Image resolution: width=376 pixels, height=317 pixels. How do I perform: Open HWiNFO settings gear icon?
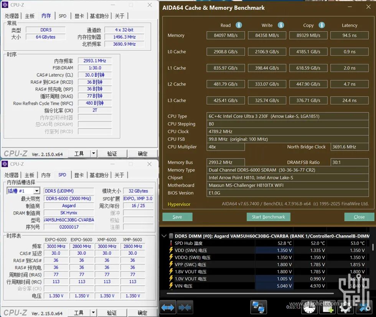[345, 307]
